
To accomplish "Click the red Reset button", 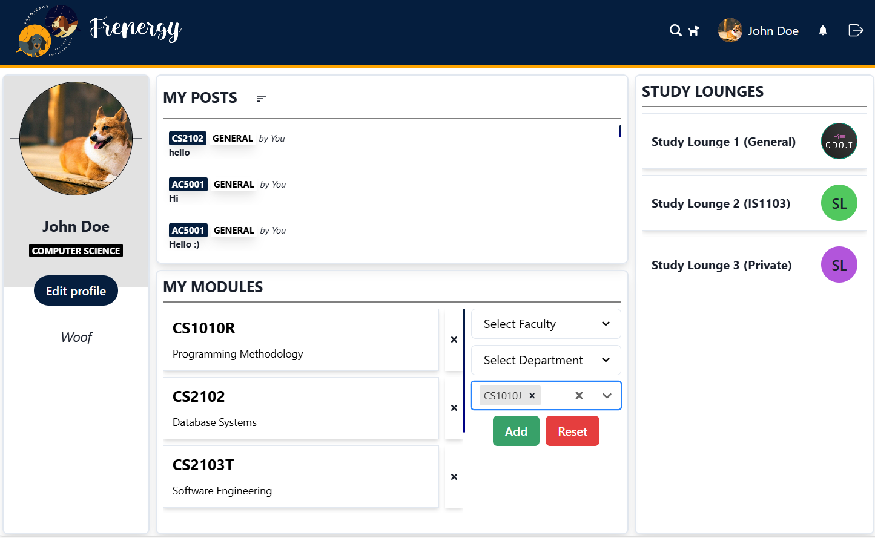I will [x=572, y=431].
